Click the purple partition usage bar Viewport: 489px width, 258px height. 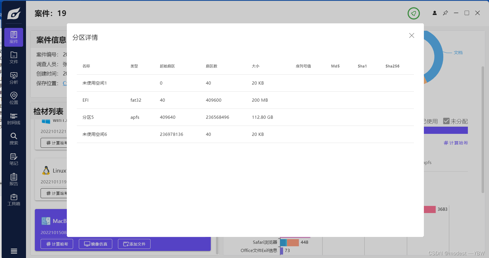click(x=446, y=130)
